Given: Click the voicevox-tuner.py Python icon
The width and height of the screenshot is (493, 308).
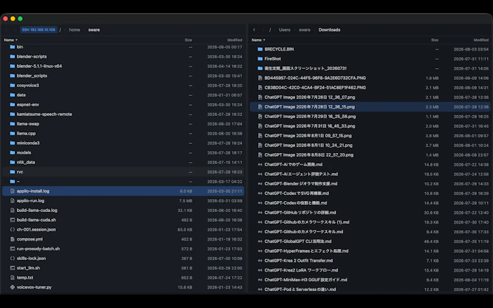Looking at the screenshot, I should 12,287.
